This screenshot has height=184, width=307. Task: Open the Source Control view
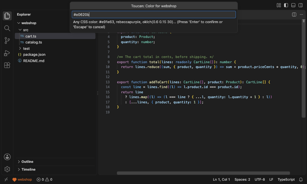[7, 41]
